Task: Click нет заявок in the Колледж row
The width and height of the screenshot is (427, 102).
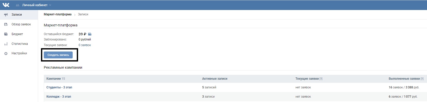Action: 303,97
